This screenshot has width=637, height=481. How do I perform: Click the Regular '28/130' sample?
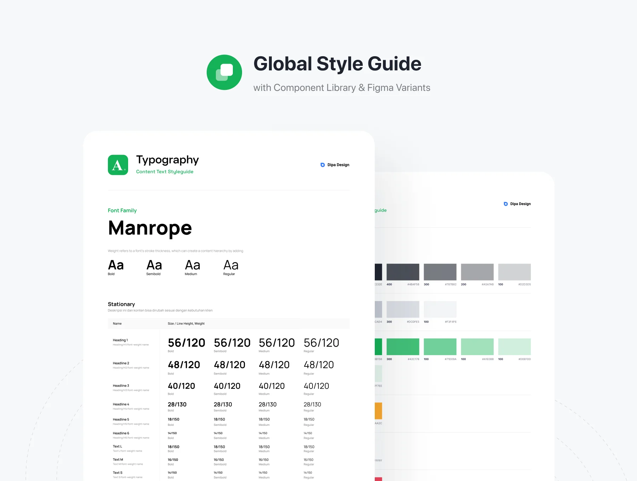(312, 405)
